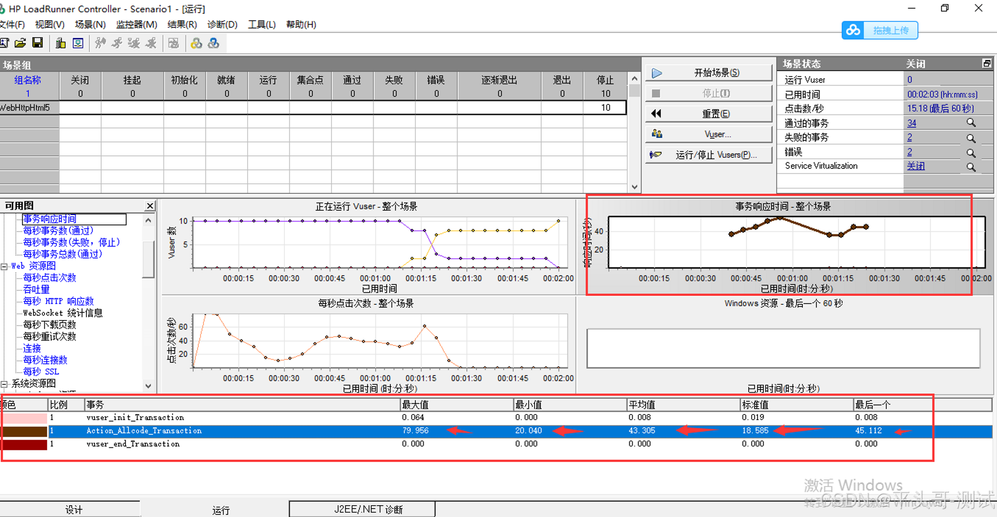Click magnifier next to 错误 count
The image size is (997, 517).
click(971, 153)
